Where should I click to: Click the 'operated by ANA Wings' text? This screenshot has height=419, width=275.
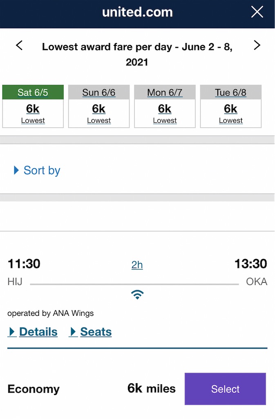pyautogui.click(x=51, y=313)
